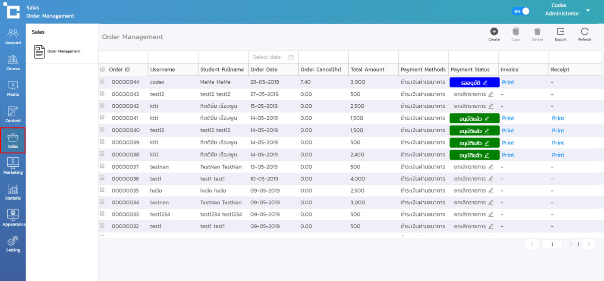Image resolution: width=604 pixels, height=281 pixels.
Task: Go to the next page arrow
Action: tap(588, 244)
